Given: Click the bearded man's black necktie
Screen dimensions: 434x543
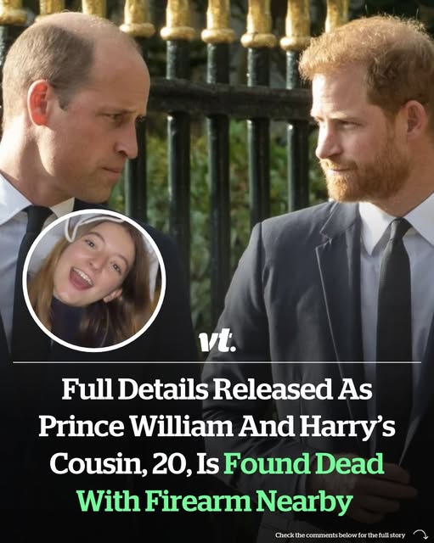Looking at the screenshot, I should click(x=394, y=311).
